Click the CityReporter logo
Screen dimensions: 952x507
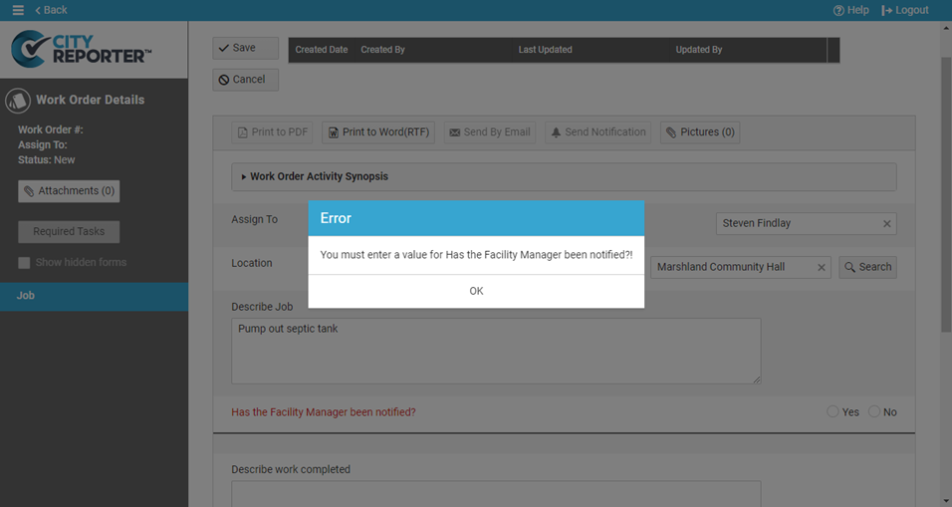(x=82, y=49)
